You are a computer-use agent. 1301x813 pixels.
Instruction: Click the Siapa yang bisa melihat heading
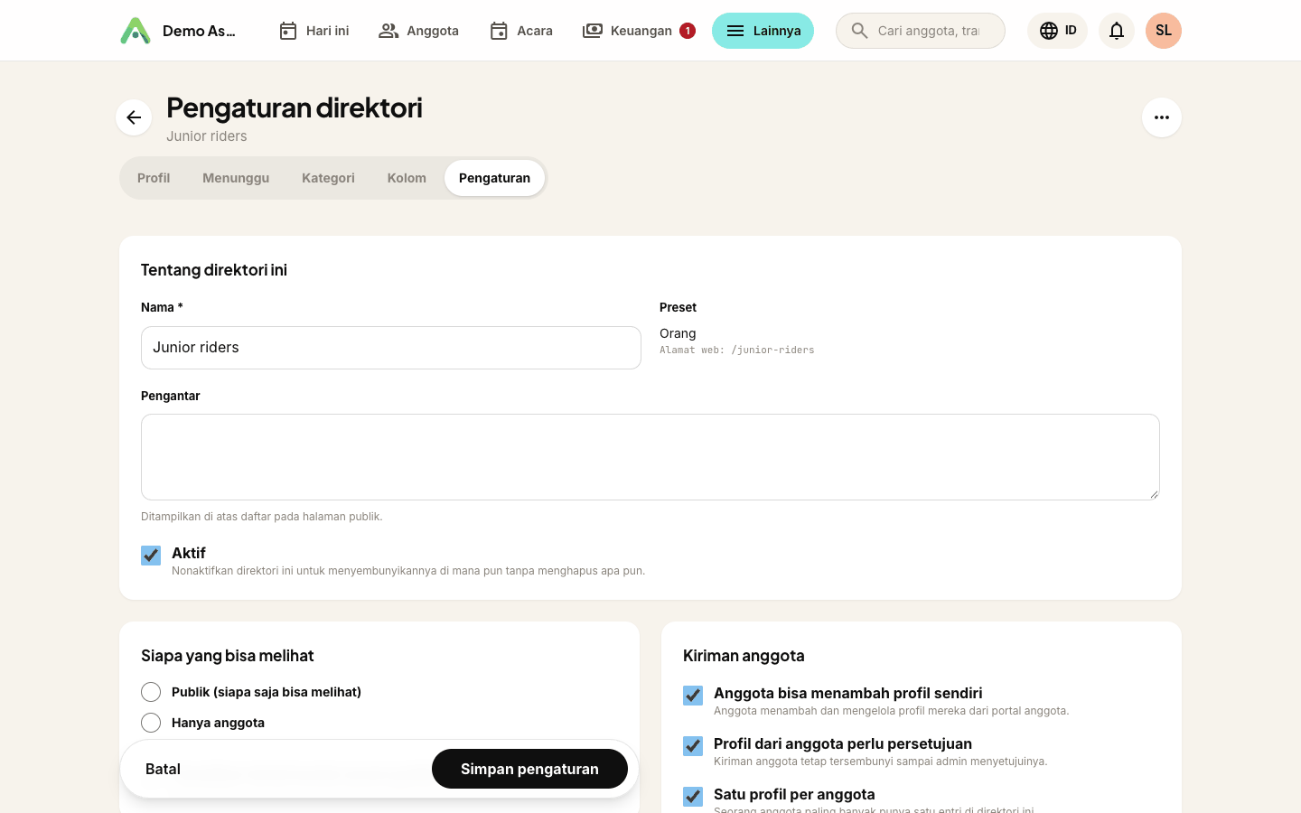[228, 656]
